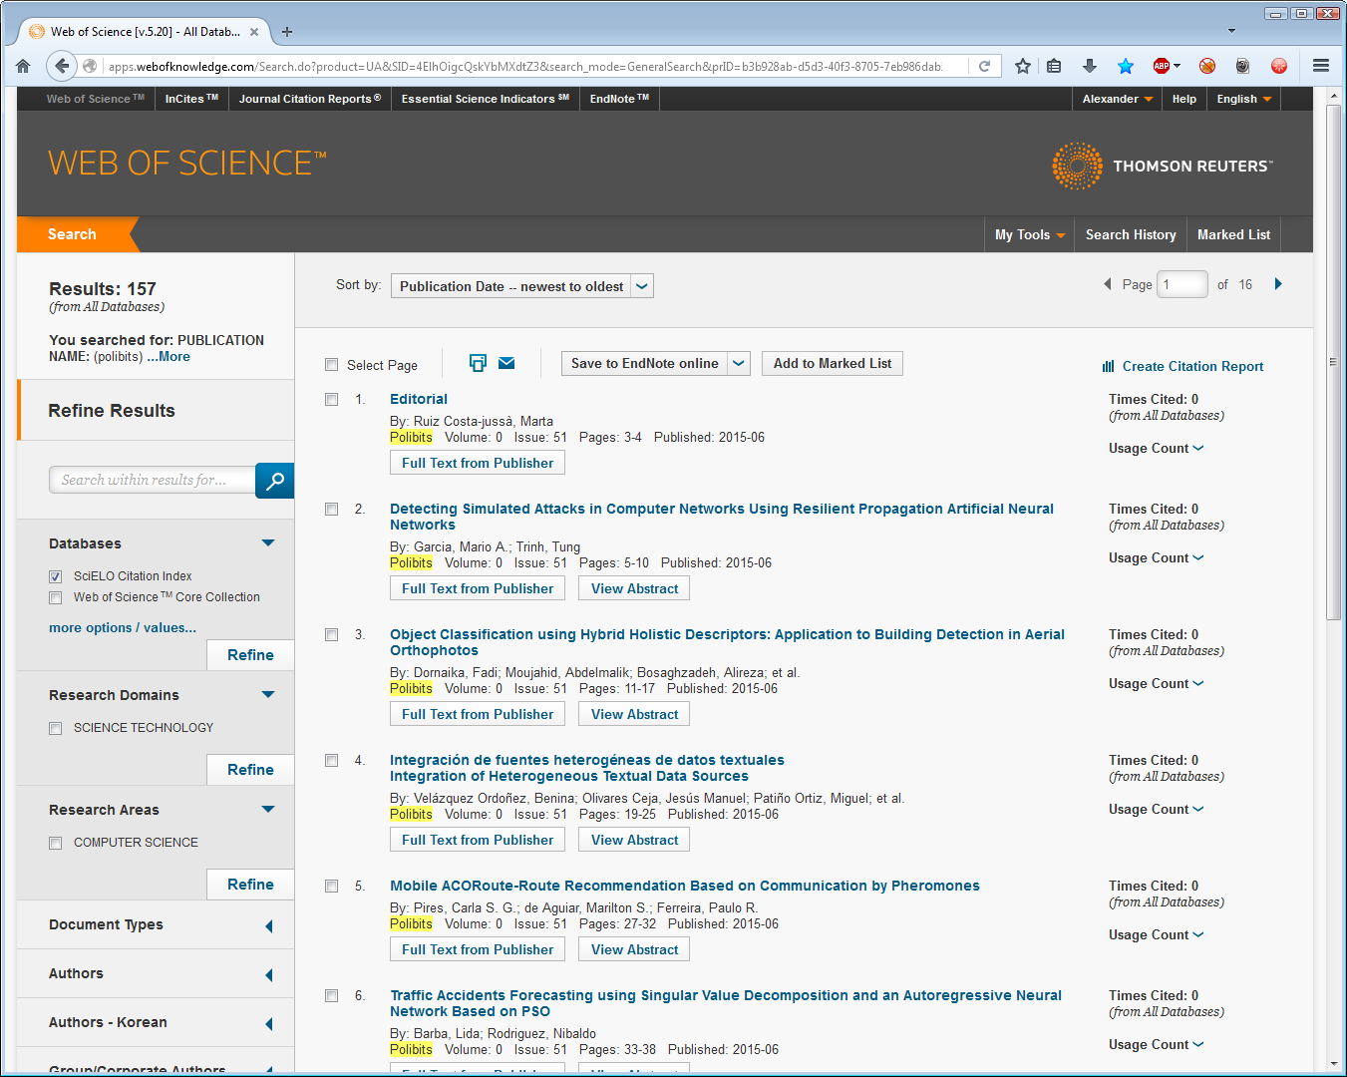1347x1077 pixels.
Task: Expand the Document Types section
Action: point(269,926)
